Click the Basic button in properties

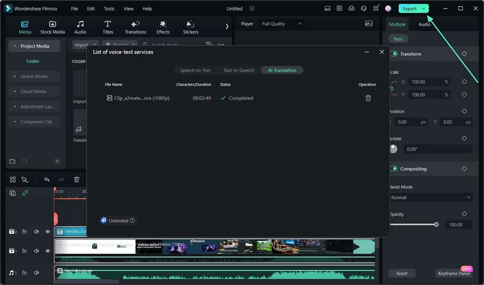pos(398,39)
